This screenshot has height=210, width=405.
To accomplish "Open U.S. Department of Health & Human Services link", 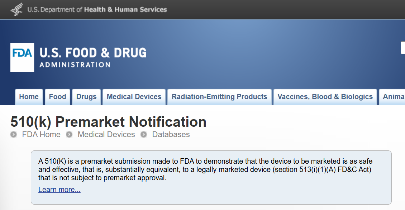I will click(x=97, y=10).
